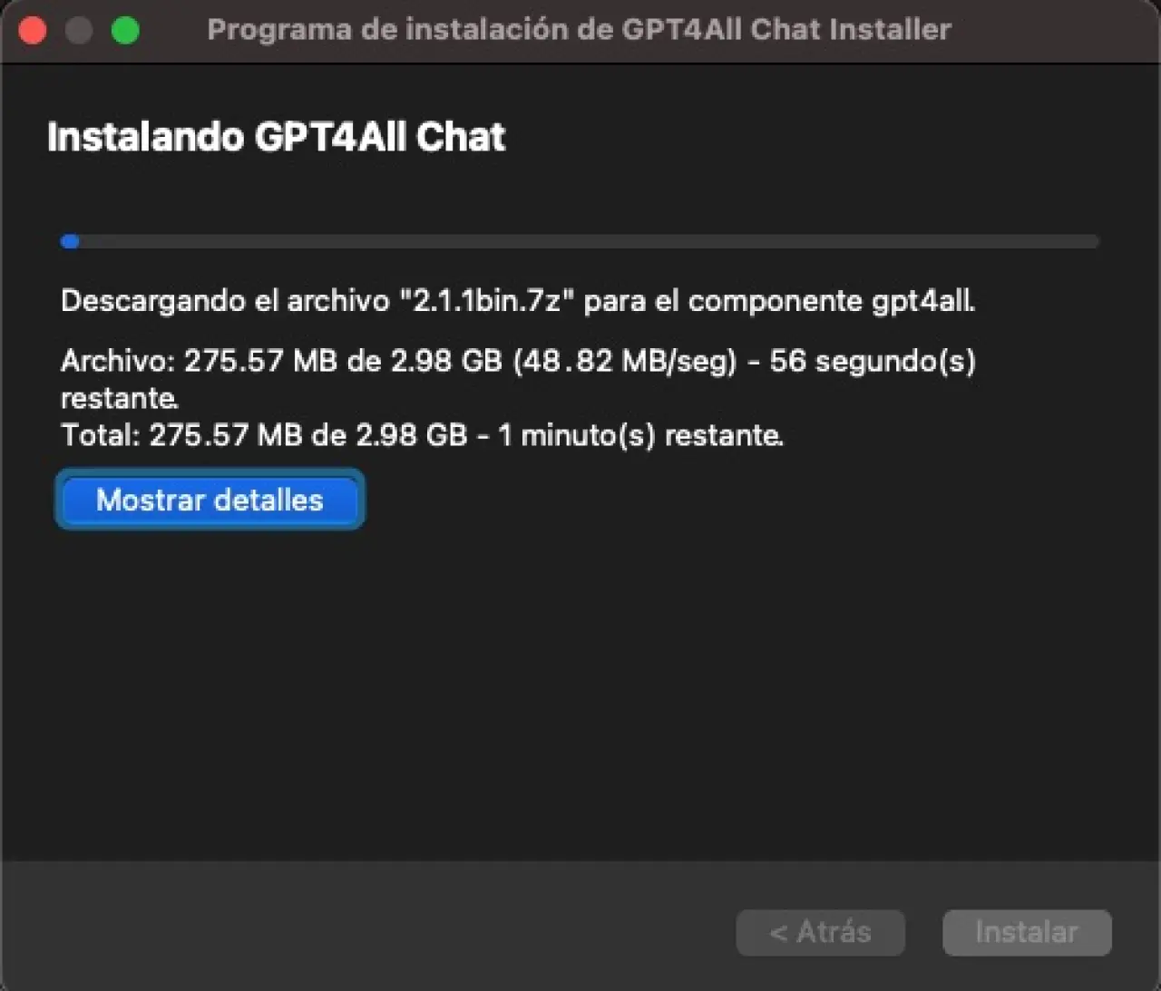Viewport: 1161px width, 991px height.
Task: Click the 1 minuto(s) restante text
Action: tap(640, 435)
